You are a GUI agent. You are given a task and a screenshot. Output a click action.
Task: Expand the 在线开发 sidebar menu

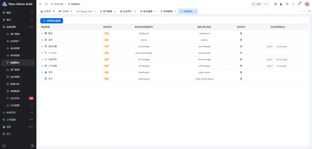point(18,112)
